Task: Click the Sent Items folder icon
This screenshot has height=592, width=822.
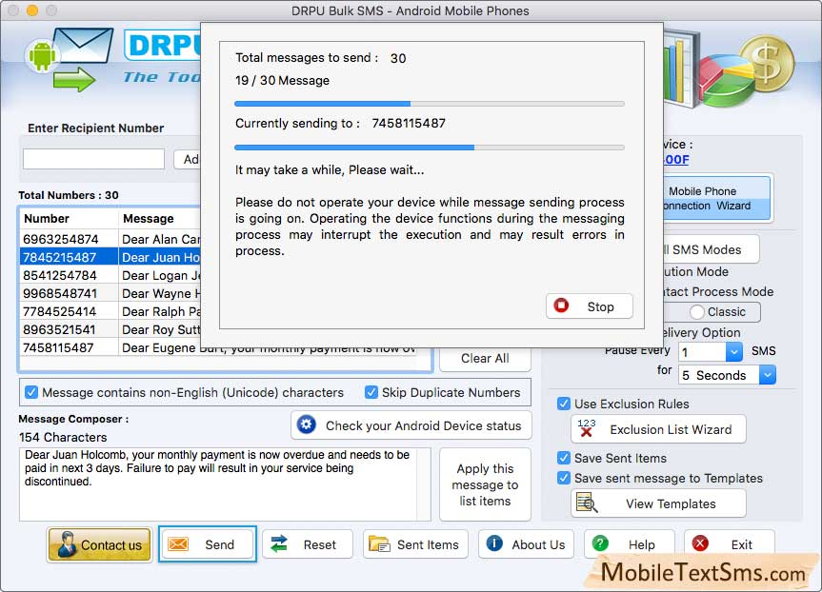Action: 379,544
